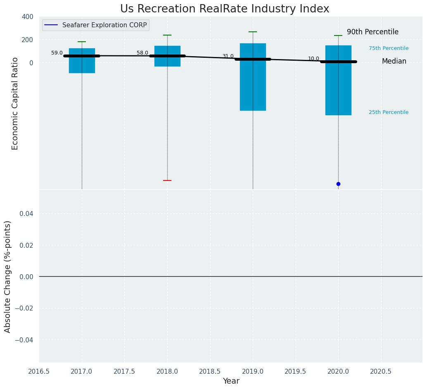Click the green 90th percentile cap above 2017
The height and width of the screenshot is (389, 427).
[x=82, y=42]
